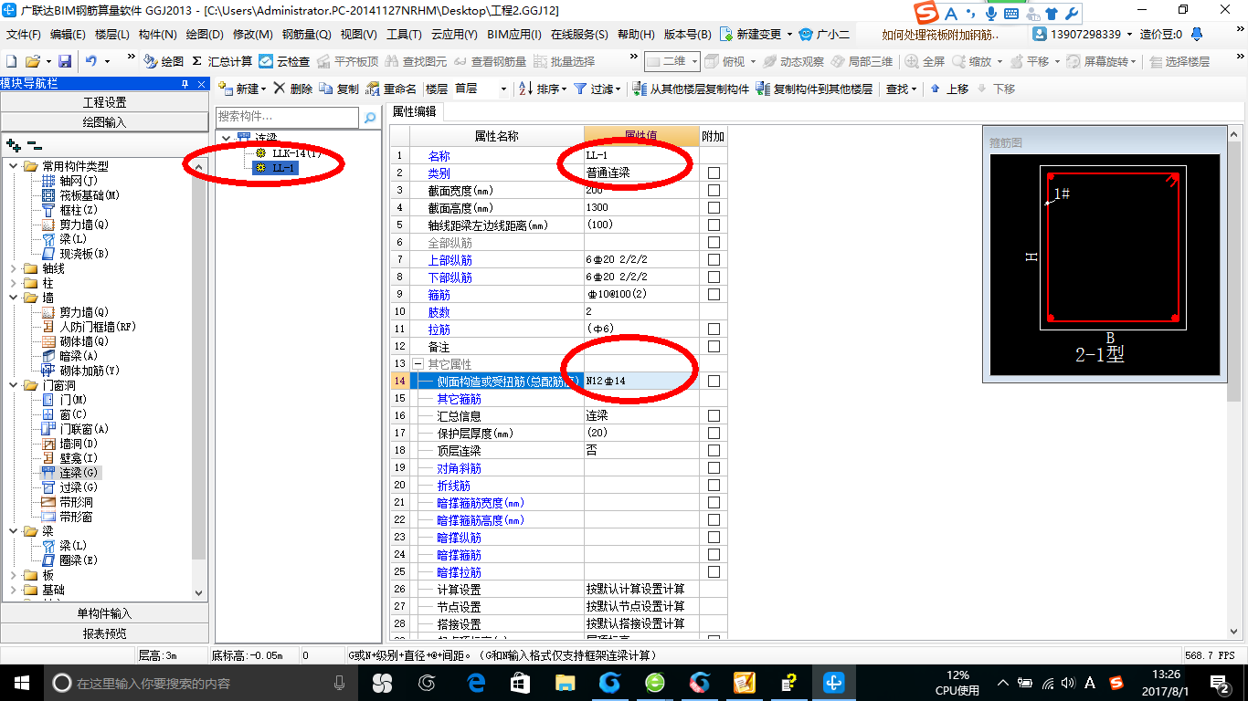Collapse the 常用构件类型 tree node

14,166
